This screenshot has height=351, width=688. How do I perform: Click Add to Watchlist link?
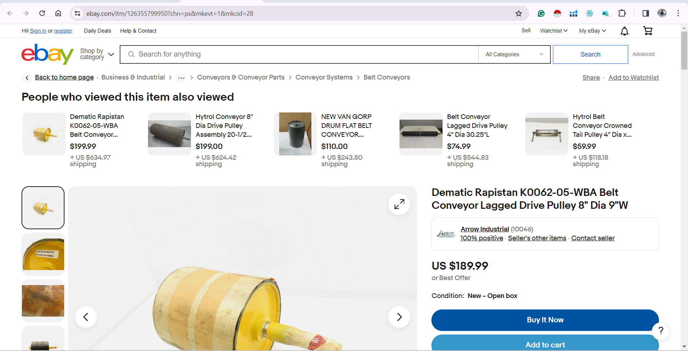tap(634, 78)
